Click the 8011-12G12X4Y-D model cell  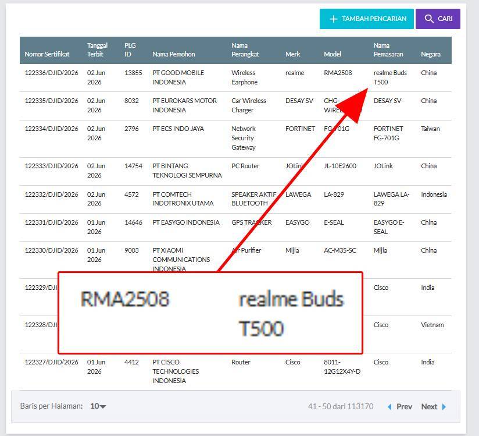coord(342,367)
